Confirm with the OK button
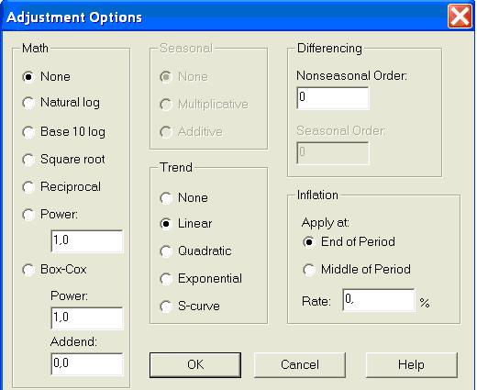477x390 pixels. [x=195, y=365]
